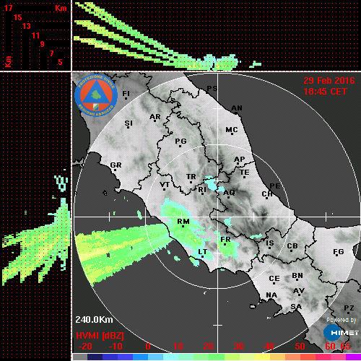Click the '5' altitude label

click(60, 62)
